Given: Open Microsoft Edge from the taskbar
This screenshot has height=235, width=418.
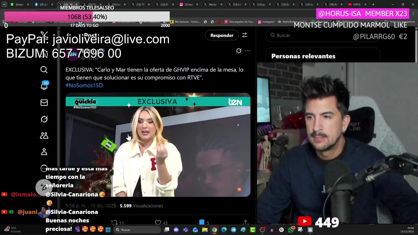Looking at the screenshot, I should 224,230.
